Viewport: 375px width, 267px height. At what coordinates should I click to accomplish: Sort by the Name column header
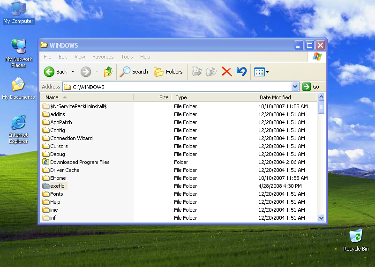click(87, 97)
